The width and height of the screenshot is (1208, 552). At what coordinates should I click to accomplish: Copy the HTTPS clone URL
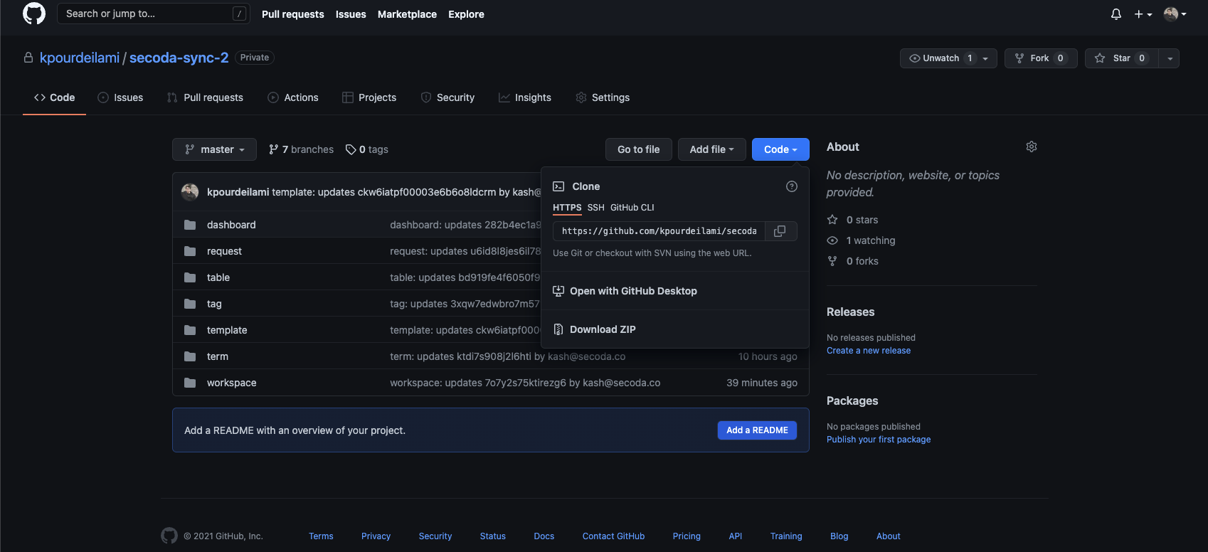tap(780, 231)
